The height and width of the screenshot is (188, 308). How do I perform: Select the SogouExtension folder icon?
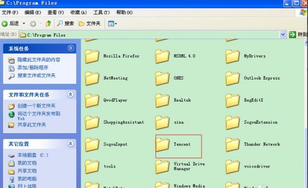coord(233,123)
